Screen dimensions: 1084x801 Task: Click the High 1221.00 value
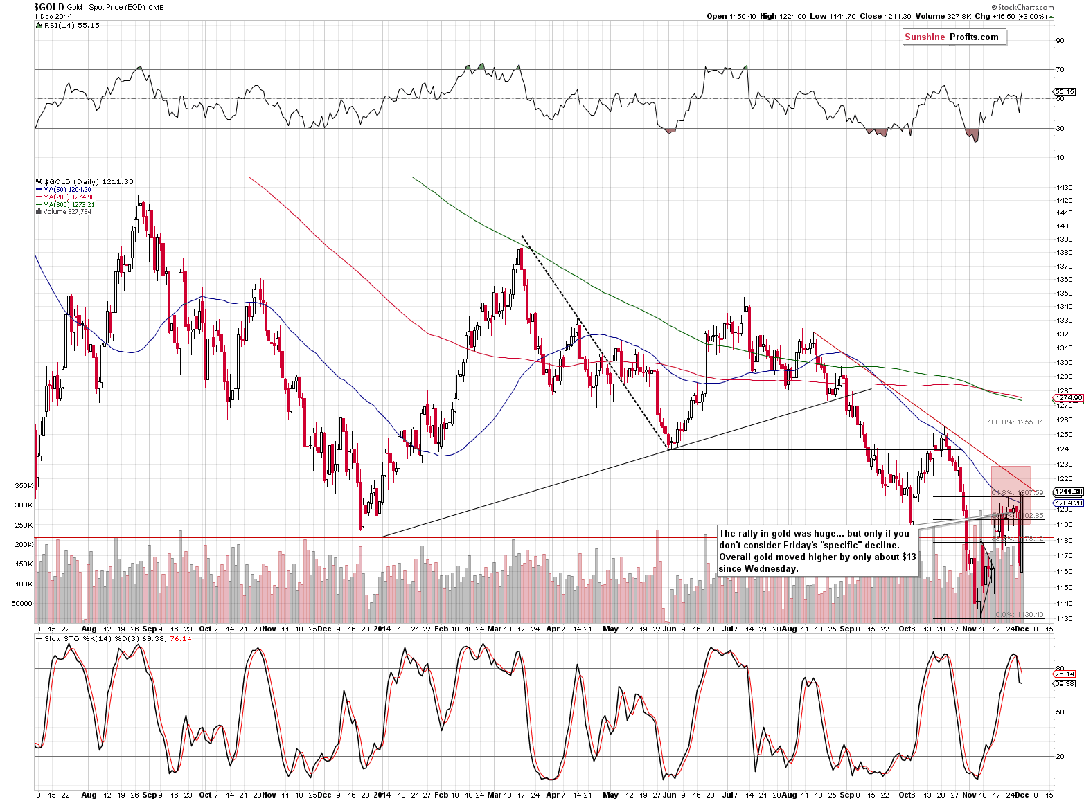tap(782, 16)
